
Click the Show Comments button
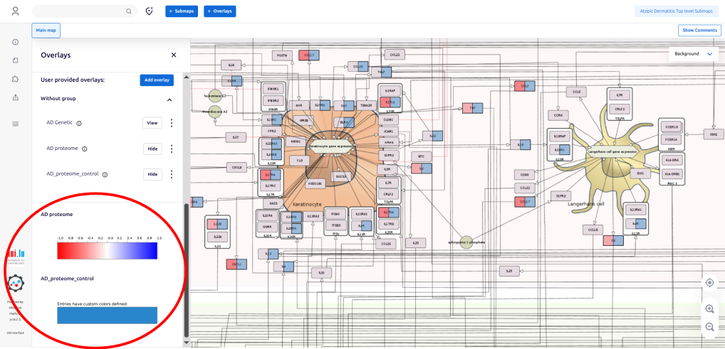click(699, 30)
